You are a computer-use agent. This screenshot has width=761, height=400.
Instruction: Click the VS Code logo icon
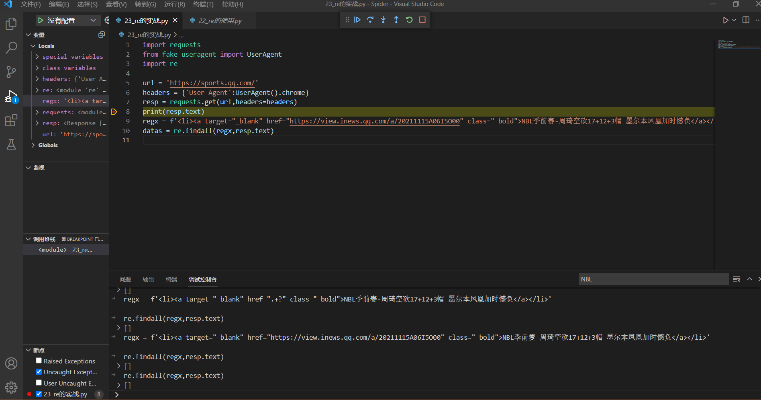[x=8, y=4]
